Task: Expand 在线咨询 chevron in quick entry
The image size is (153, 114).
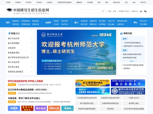Action: 32,48
